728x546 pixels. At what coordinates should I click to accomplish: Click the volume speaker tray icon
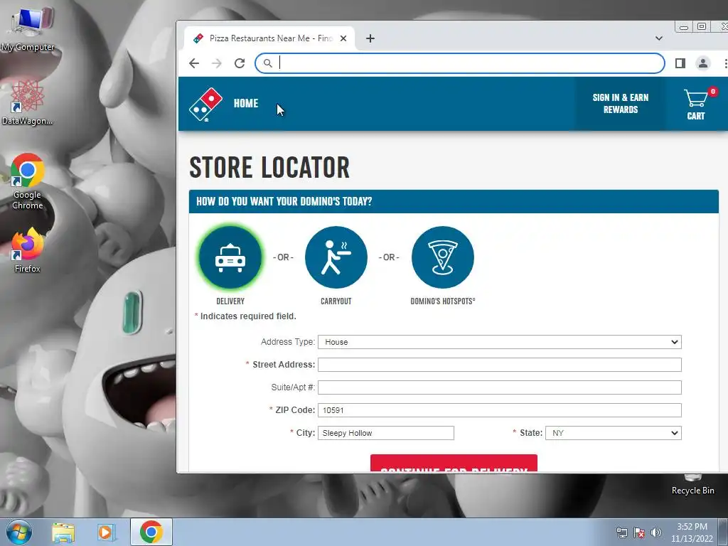(x=656, y=533)
